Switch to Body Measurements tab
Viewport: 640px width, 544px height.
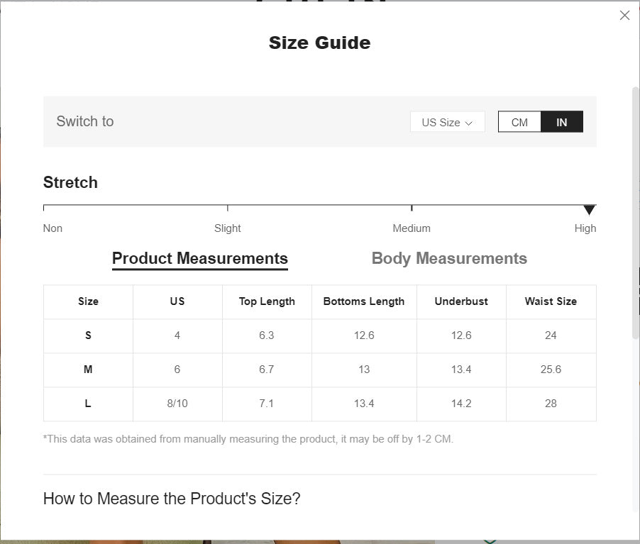pyautogui.click(x=449, y=258)
